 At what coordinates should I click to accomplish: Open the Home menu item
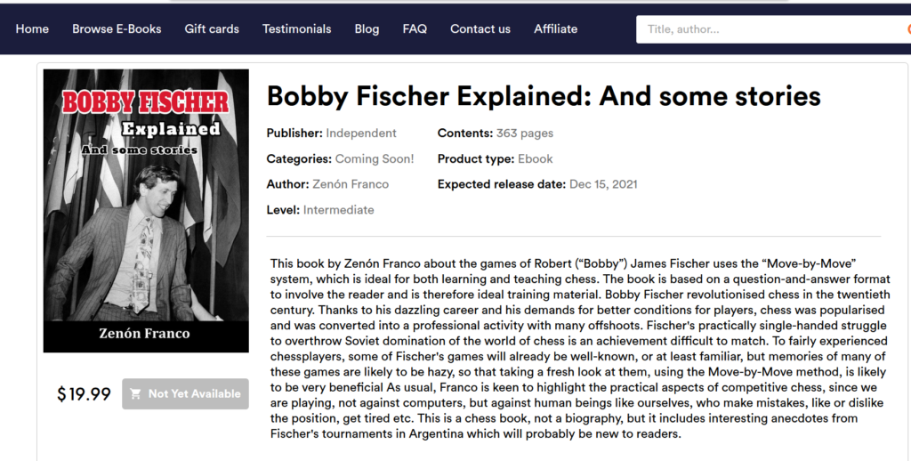point(32,28)
